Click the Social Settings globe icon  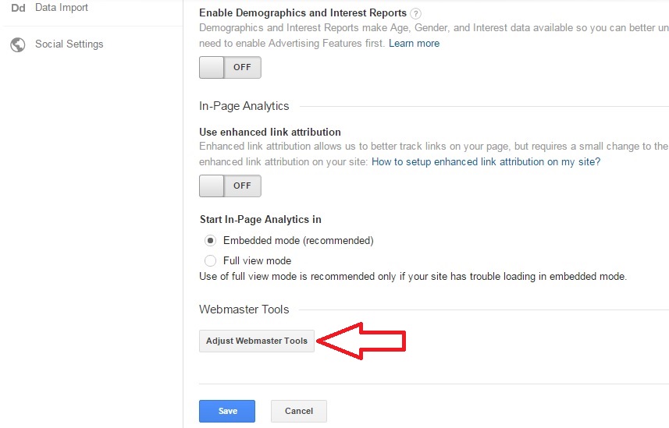[x=17, y=44]
